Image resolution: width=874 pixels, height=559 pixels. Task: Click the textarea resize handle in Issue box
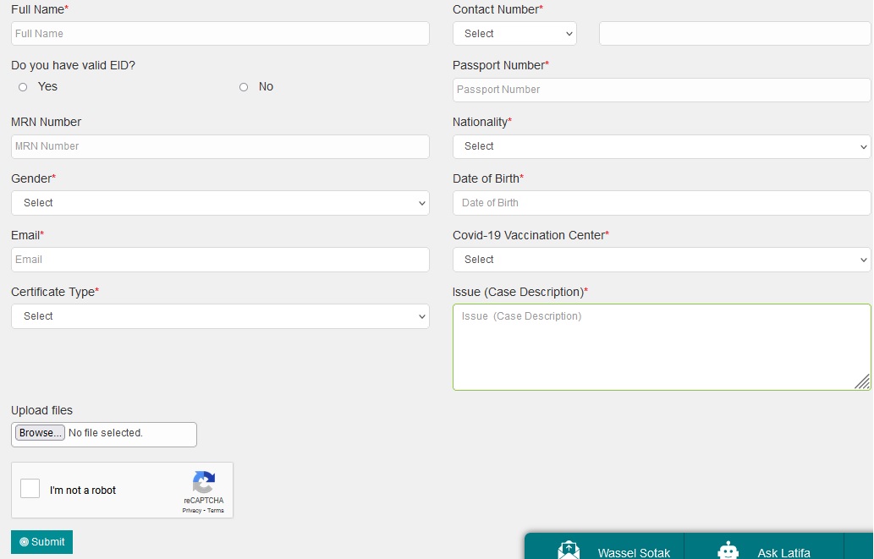pyautogui.click(x=862, y=381)
